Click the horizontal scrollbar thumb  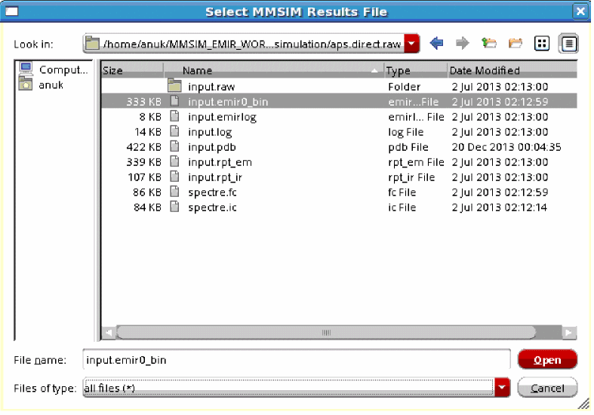326,333
